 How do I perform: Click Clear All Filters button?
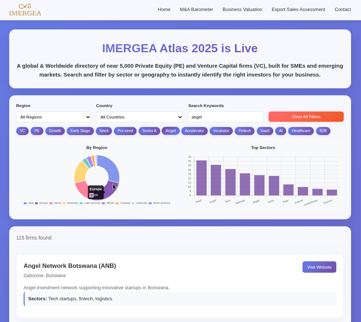click(x=306, y=117)
